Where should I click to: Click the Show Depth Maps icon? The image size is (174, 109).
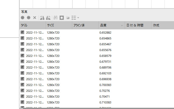click(68, 18)
